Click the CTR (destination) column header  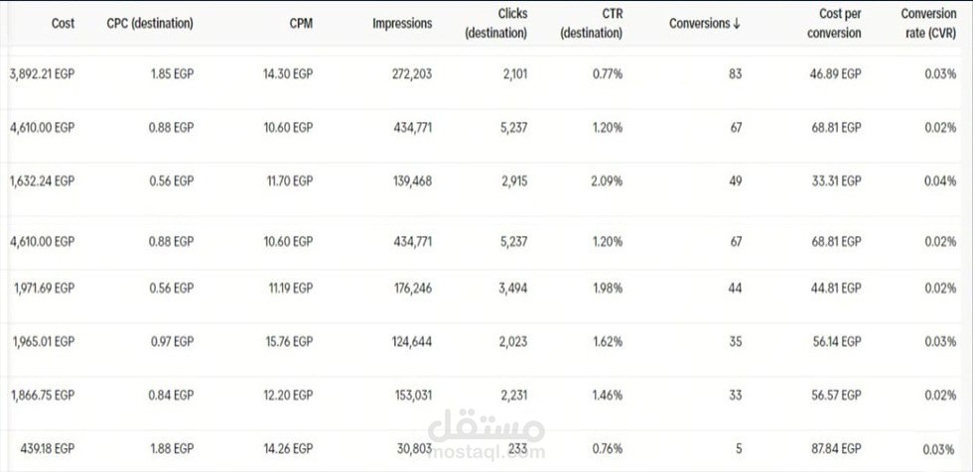pos(592,24)
